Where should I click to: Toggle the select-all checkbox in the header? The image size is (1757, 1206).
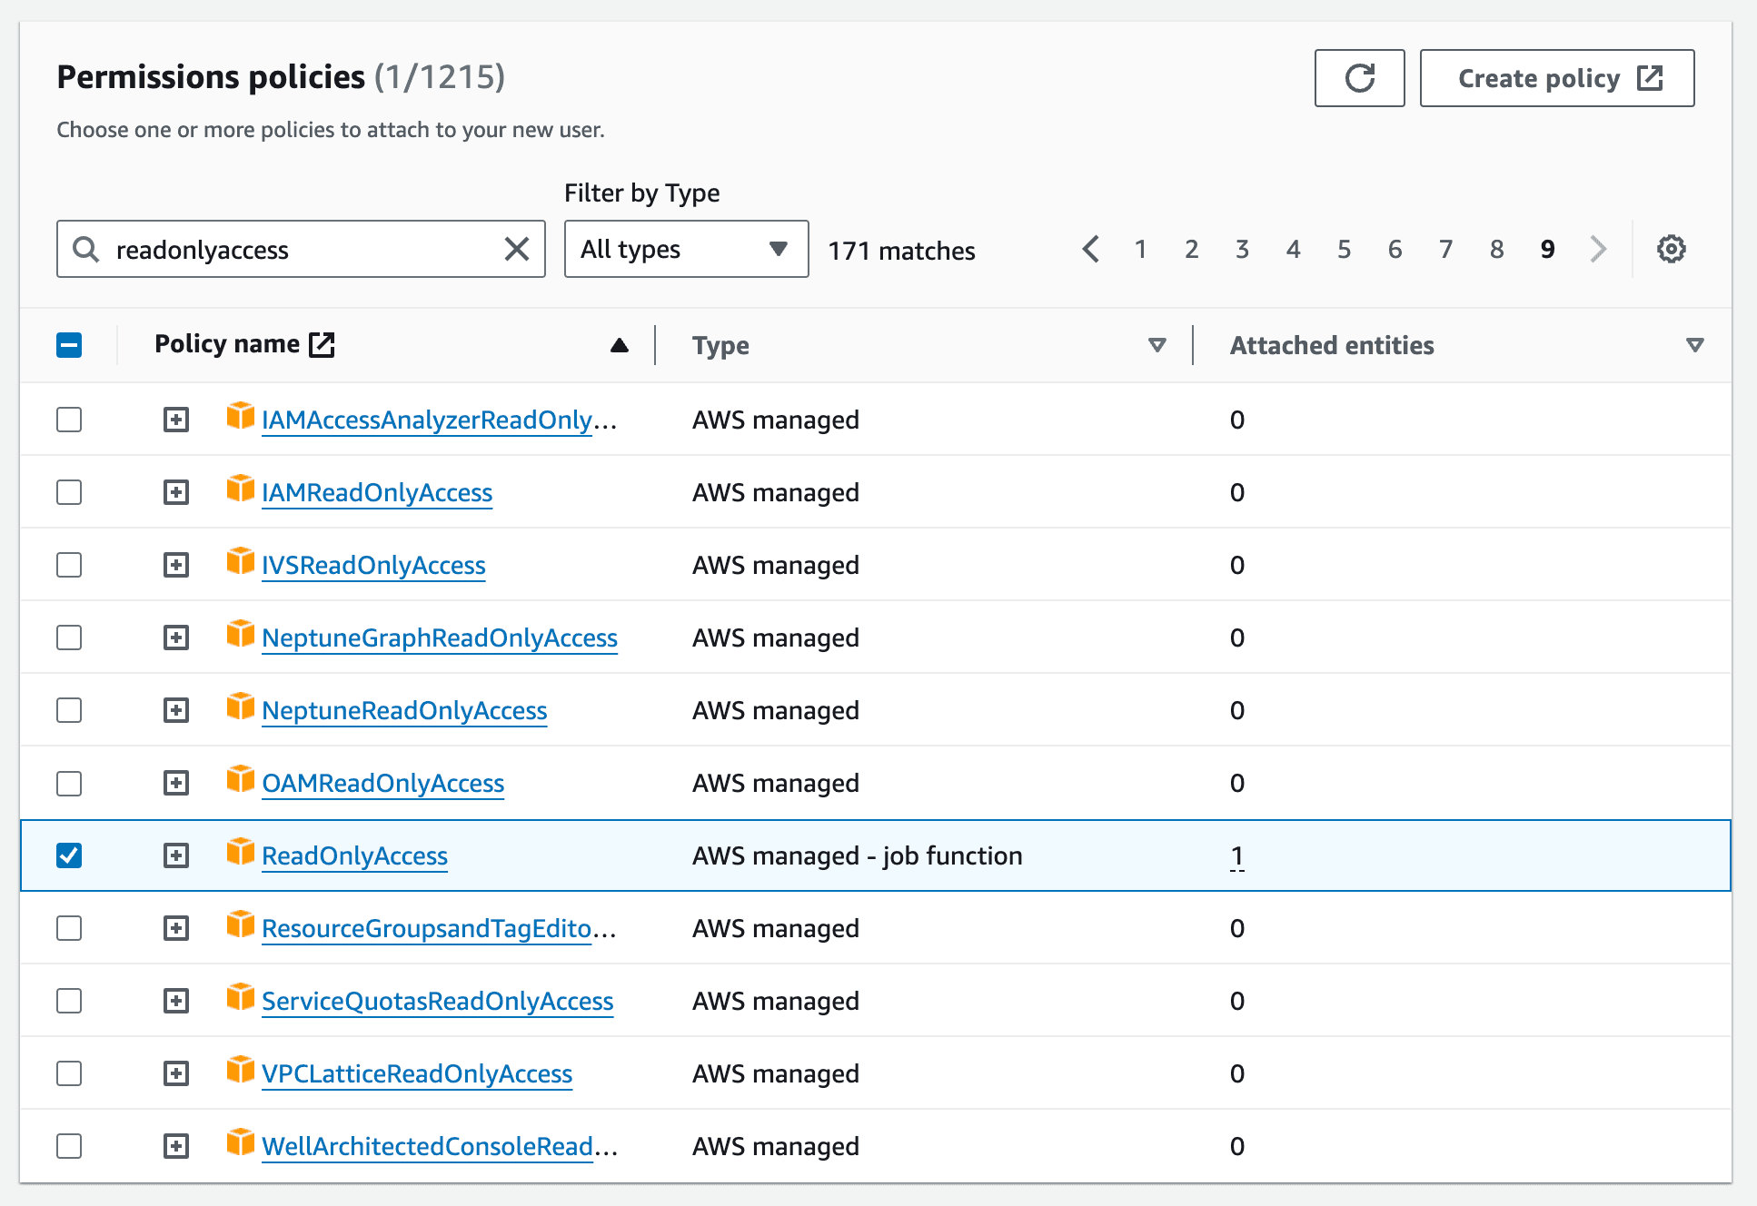click(69, 345)
